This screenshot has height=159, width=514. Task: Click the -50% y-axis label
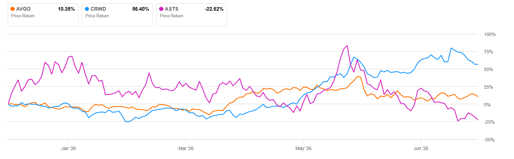pyautogui.click(x=490, y=140)
